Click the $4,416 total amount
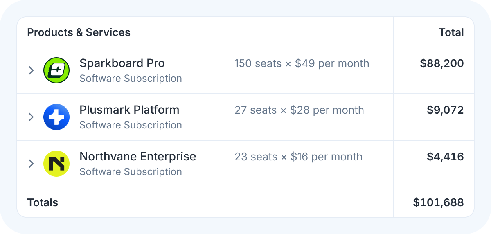This screenshot has width=491, height=234. tap(445, 157)
